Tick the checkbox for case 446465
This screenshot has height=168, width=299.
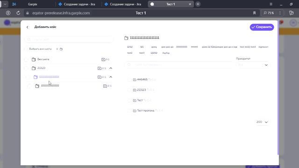(x=129, y=80)
